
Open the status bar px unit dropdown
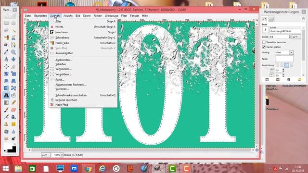click(45, 155)
